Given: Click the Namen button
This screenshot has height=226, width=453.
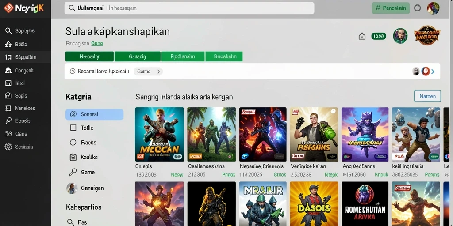Looking at the screenshot, I should tap(428, 96).
